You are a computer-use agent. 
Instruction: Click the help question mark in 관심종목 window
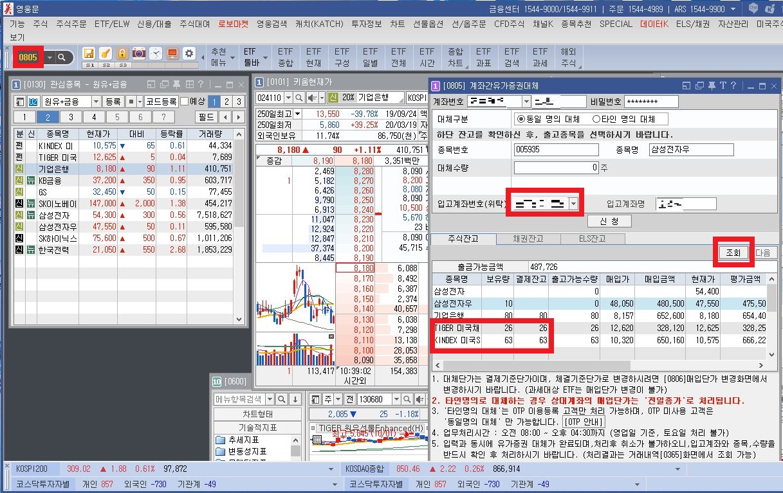point(201,84)
